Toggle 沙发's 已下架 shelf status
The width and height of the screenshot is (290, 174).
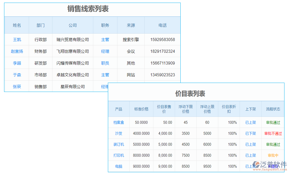pyautogui.click(x=250, y=133)
